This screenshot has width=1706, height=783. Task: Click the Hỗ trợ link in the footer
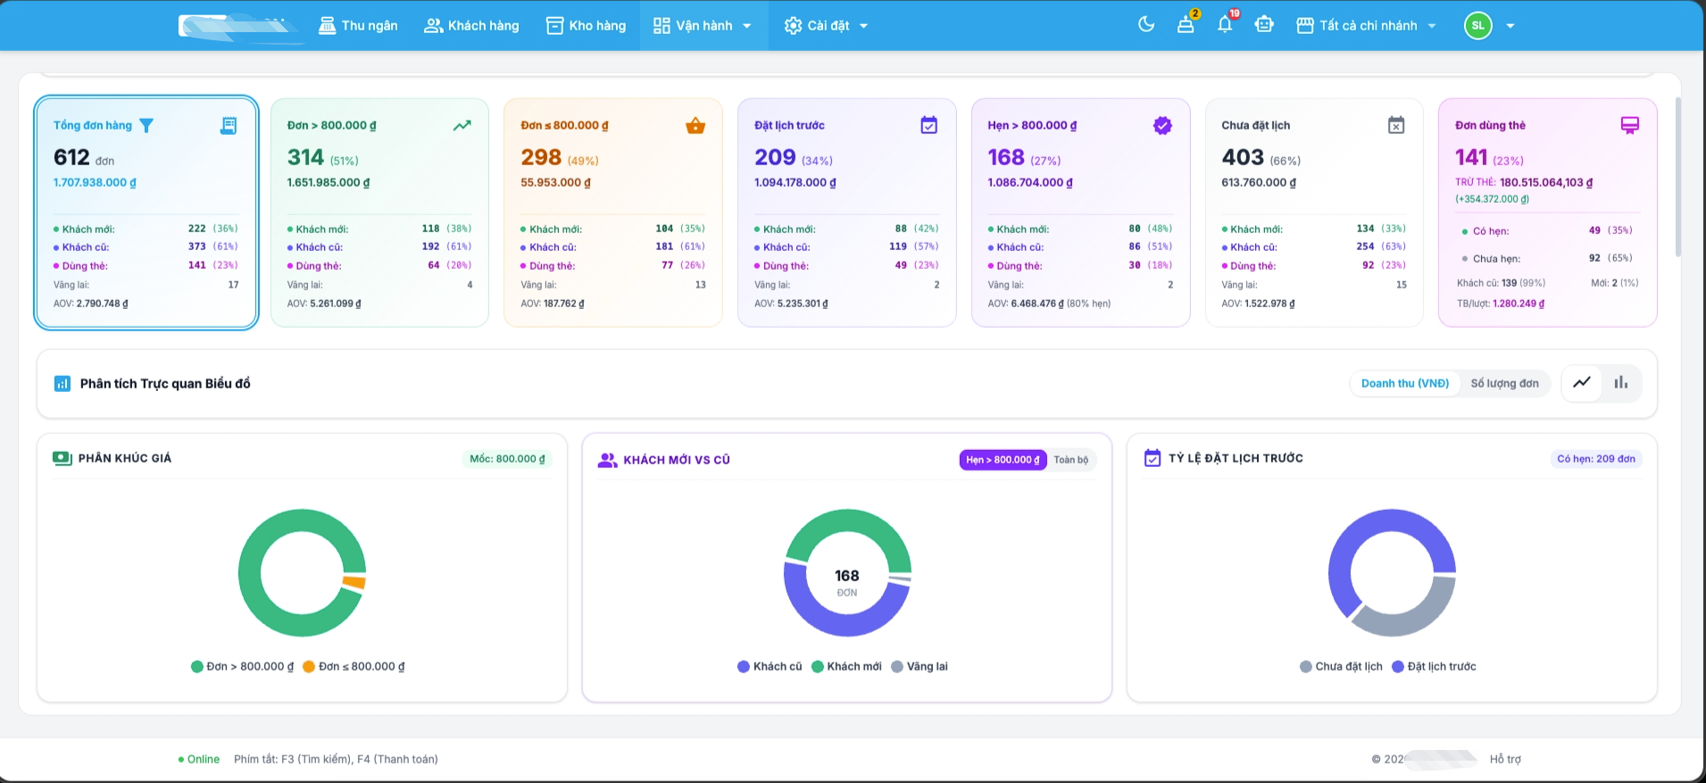[1505, 760]
